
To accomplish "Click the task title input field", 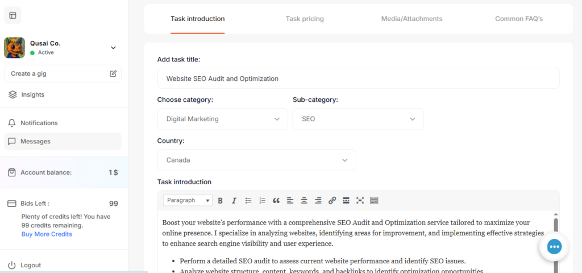I will [358, 78].
